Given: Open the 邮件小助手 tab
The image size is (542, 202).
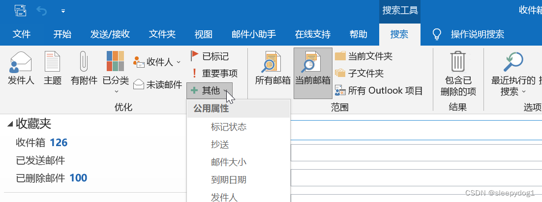Looking at the screenshot, I should [x=254, y=34].
